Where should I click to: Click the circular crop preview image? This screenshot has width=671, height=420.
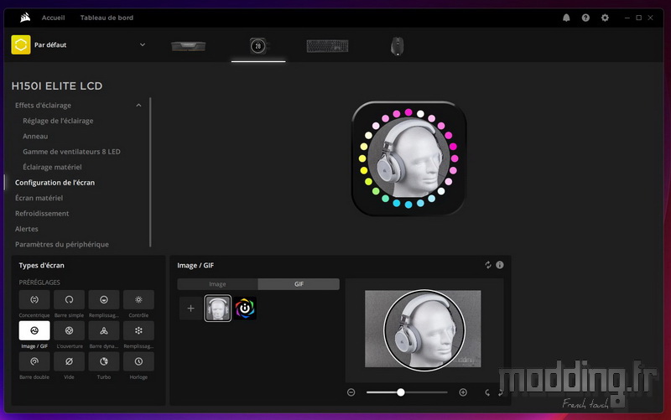pyautogui.click(x=424, y=329)
